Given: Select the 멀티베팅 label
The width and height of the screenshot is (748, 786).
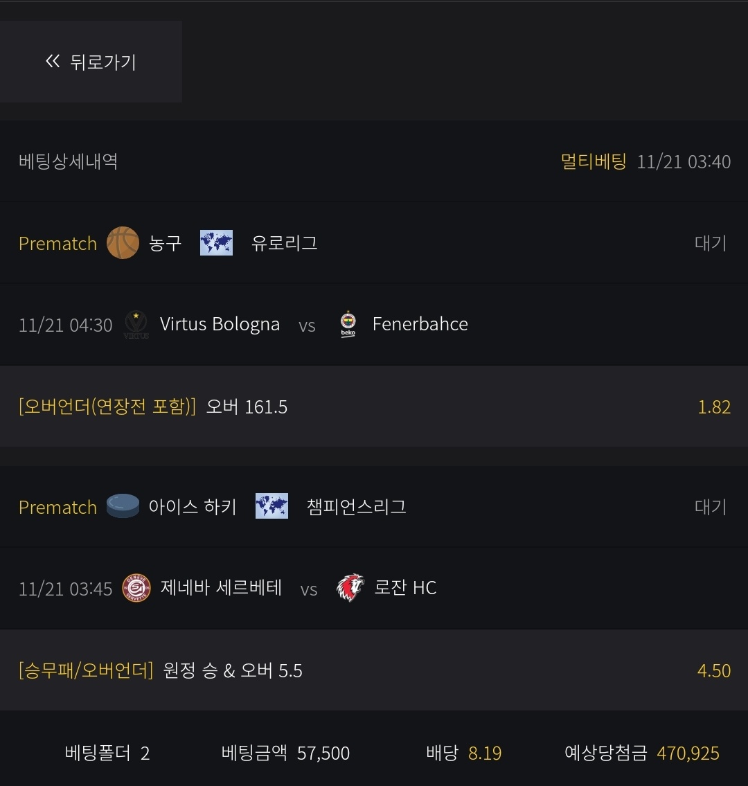Looking at the screenshot, I should tap(593, 162).
